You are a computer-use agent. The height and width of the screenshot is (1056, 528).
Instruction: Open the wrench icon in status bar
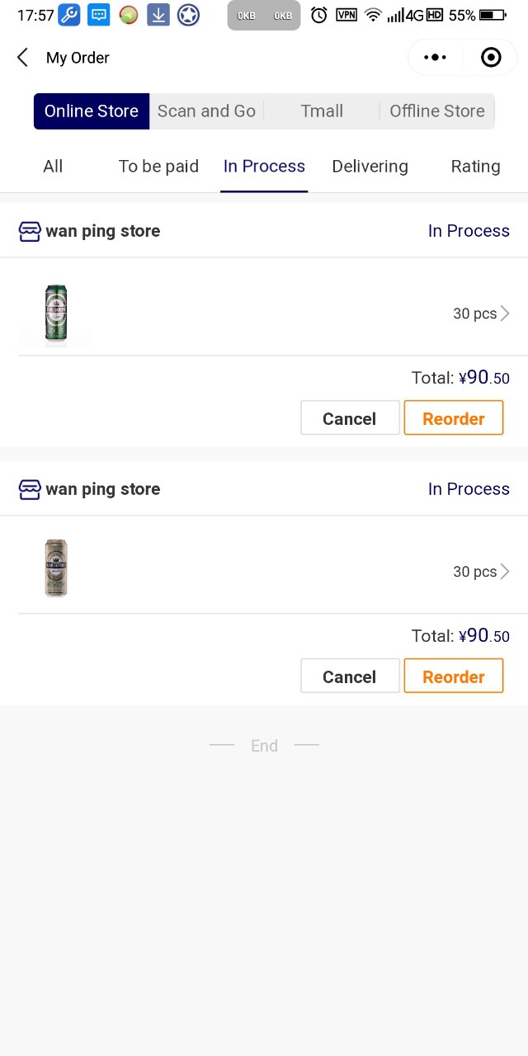[x=69, y=15]
